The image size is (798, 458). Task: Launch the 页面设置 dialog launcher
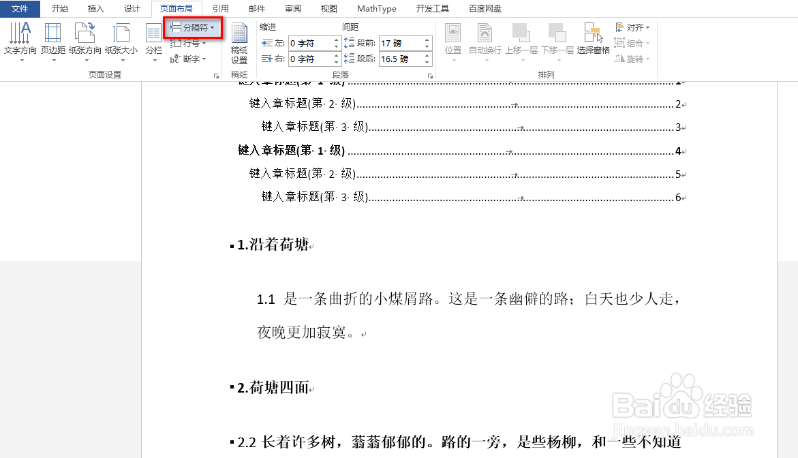(x=216, y=76)
